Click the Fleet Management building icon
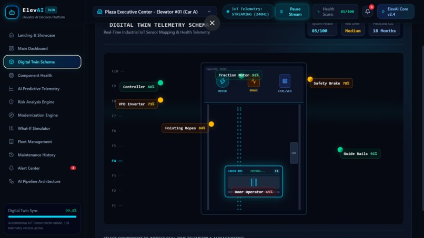Screen dimensions: 424x238 pyautogui.click(x=11, y=141)
